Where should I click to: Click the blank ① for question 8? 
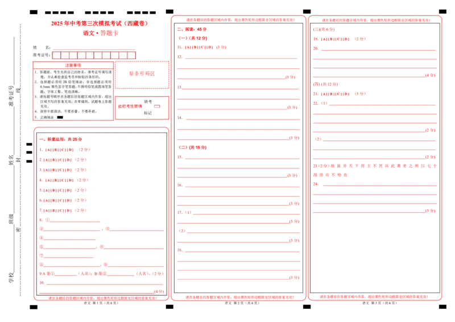click(75, 220)
